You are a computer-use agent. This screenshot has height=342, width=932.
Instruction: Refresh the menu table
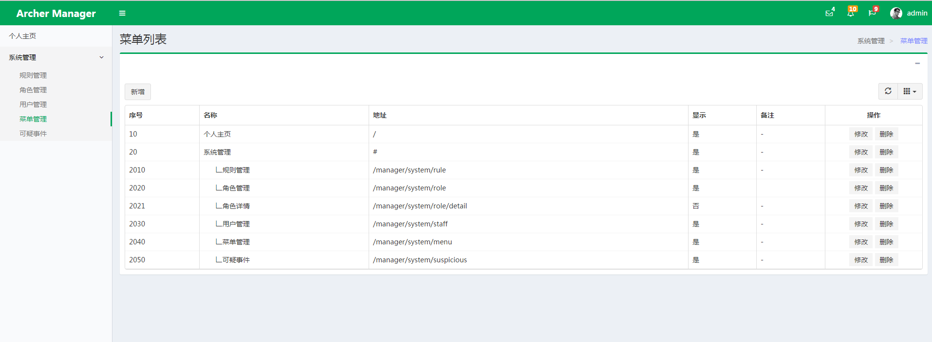888,91
